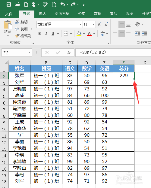Open the underline style dropdown arrow
The width and height of the screenshot is (151, 188).
tap(58, 34)
